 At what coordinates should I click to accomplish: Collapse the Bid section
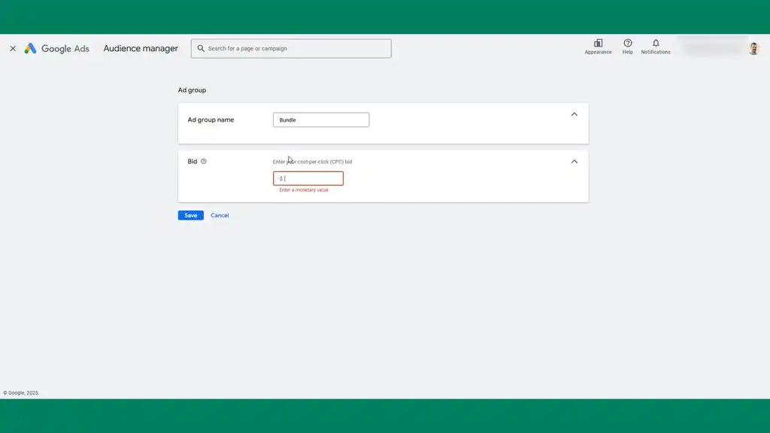(x=574, y=161)
